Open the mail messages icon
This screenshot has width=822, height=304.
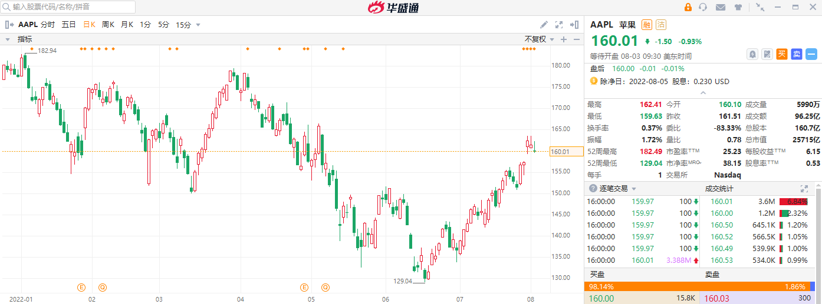[720, 7]
